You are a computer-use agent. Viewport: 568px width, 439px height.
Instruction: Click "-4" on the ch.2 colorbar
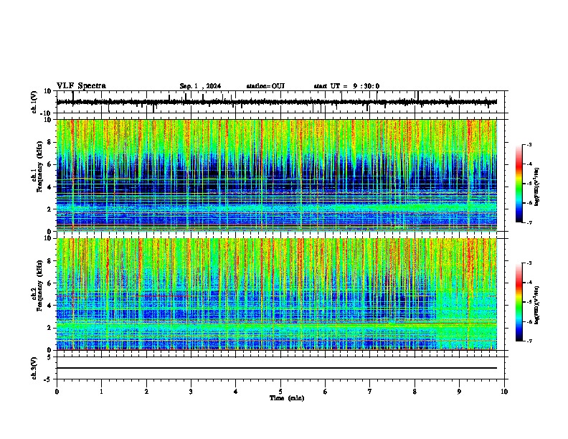pyautogui.click(x=529, y=283)
